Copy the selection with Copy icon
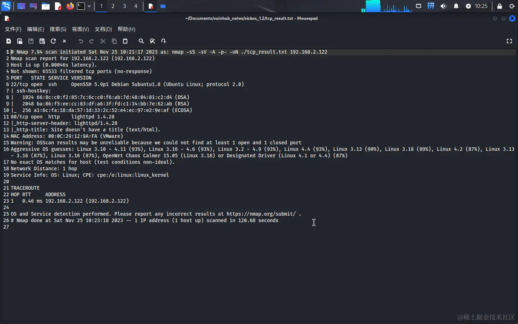 114,41
